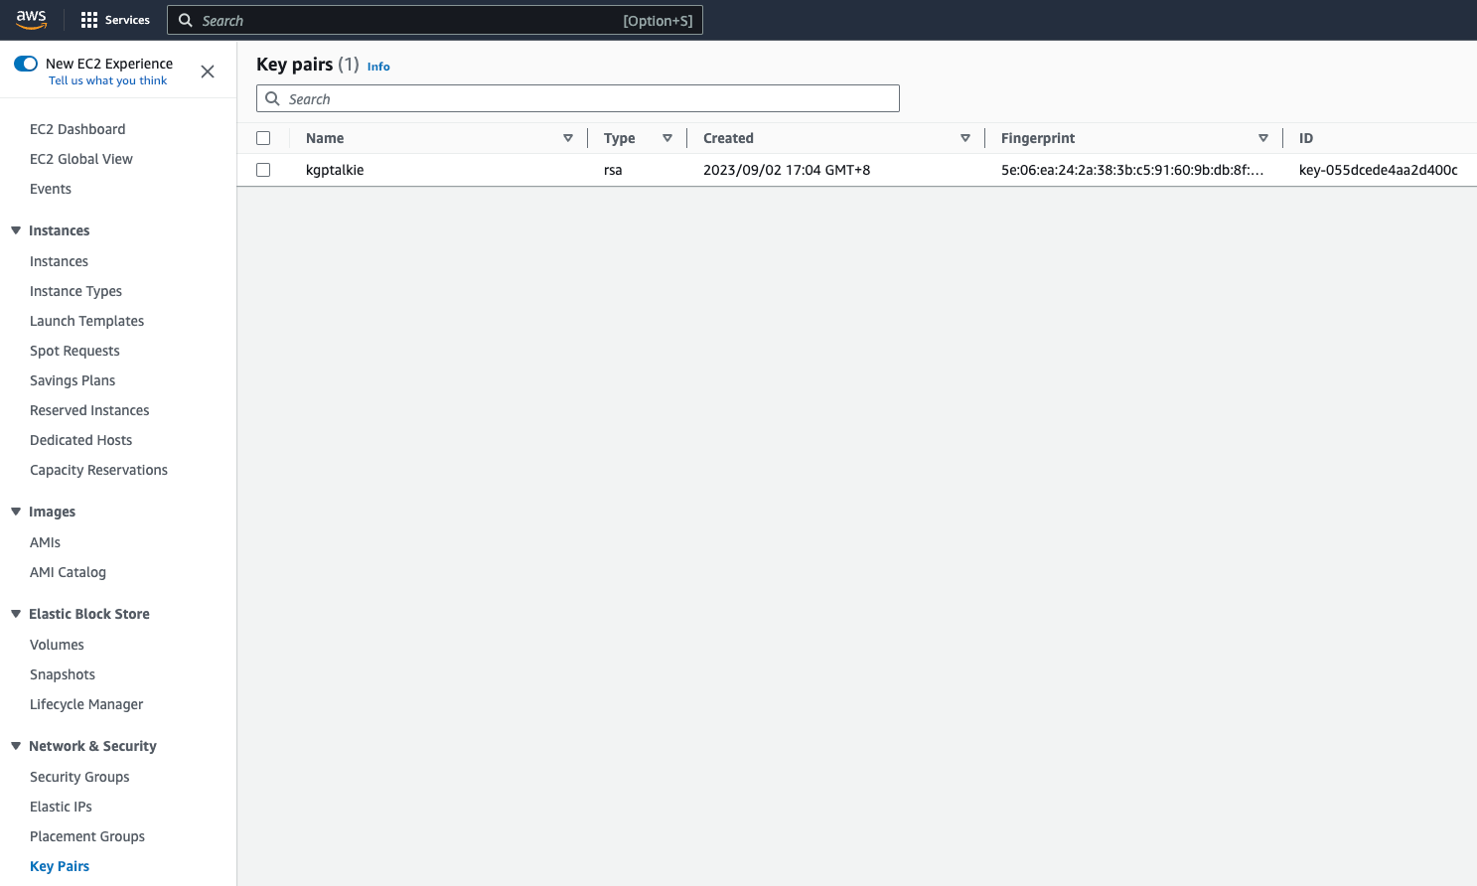Open Savings Plans page

pyautogui.click(x=73, y=380)
